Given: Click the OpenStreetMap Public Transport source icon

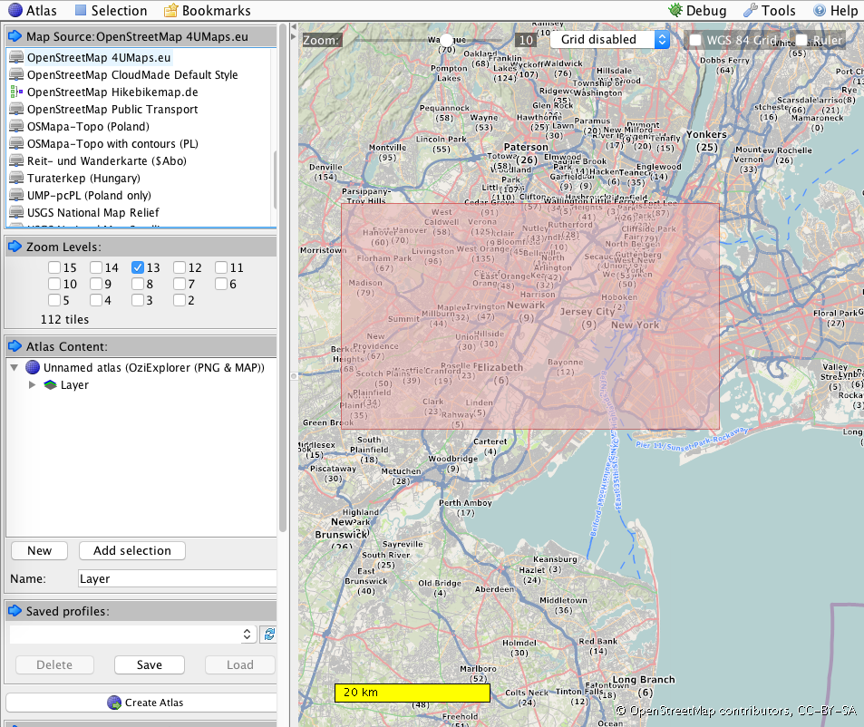Looking at the screenshot, I should pos(16,109).
